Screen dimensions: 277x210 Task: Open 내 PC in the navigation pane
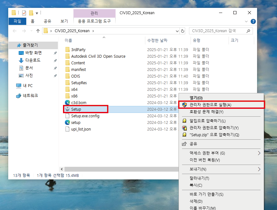[x=28, y=85]
